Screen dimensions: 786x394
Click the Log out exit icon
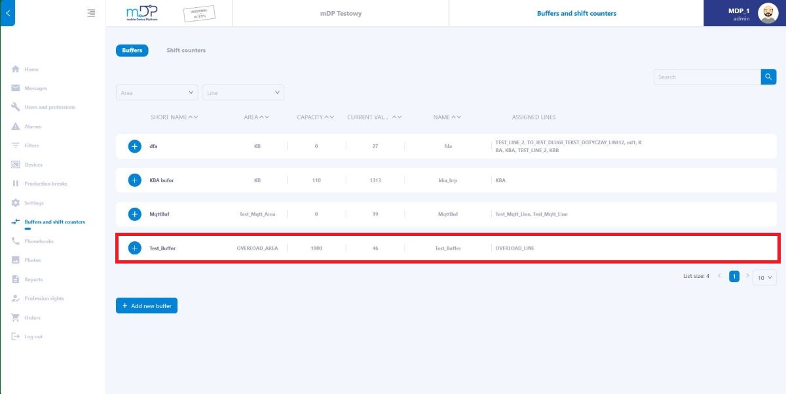point(16,337)
